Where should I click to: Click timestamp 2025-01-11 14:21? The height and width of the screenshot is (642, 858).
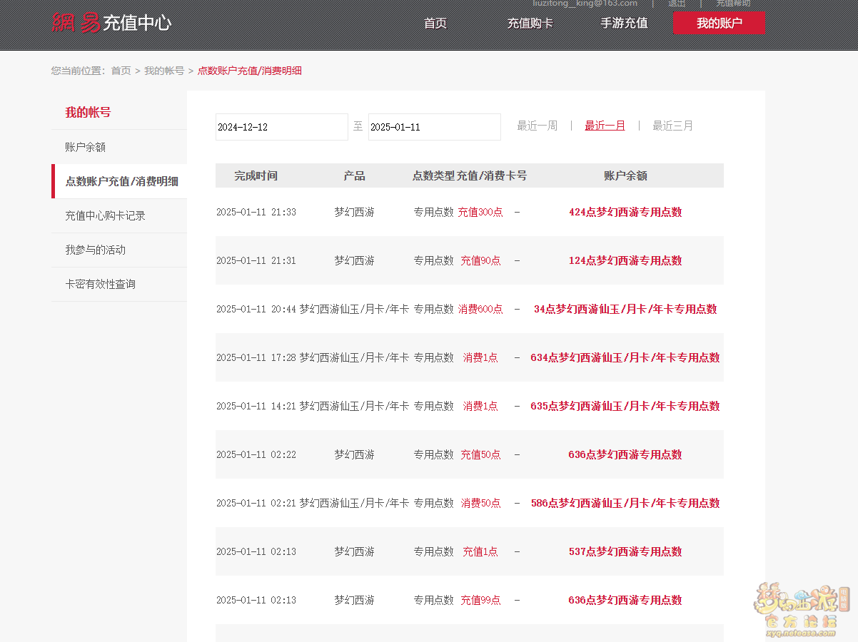click(x=256, y=406)
